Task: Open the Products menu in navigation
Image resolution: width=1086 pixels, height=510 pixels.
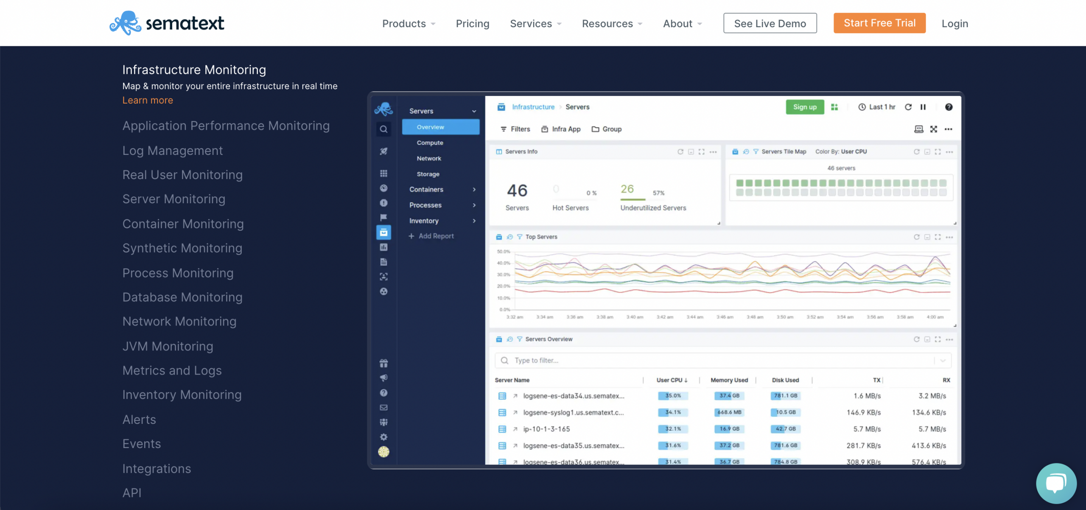Action: 409,23
